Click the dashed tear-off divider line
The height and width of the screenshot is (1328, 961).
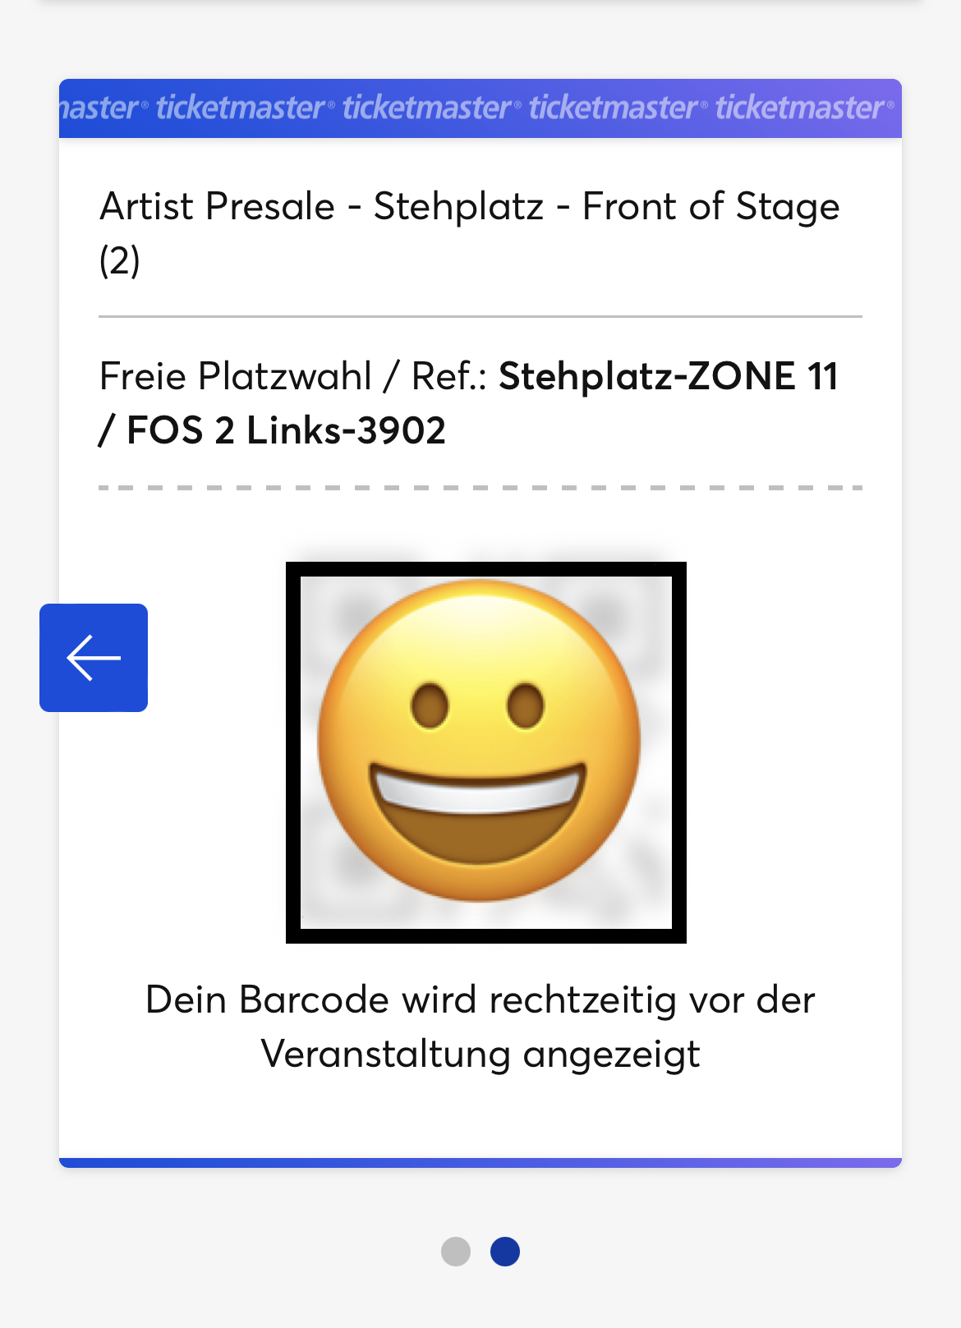(480, 488)
